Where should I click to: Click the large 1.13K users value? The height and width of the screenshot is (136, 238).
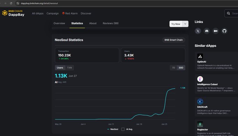(x=61, y=76)
